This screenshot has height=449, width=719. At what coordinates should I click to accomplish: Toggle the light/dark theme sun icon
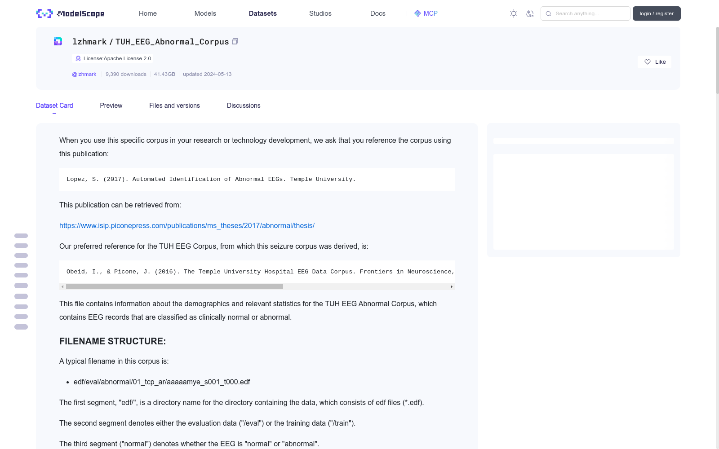(x=514, y=13)
